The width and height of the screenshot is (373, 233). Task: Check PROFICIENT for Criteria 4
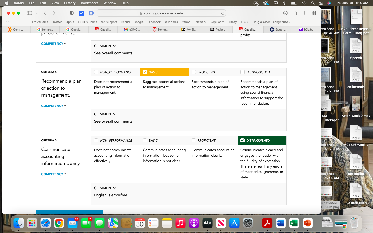point(194,72)
